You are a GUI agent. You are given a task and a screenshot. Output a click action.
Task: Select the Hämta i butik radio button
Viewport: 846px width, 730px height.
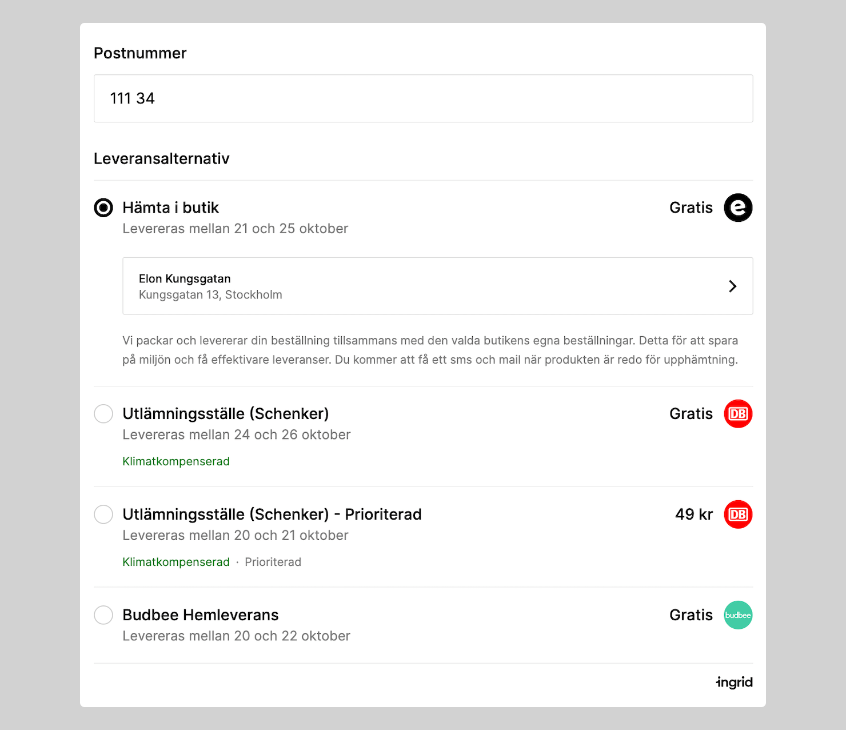click(103, 208)
